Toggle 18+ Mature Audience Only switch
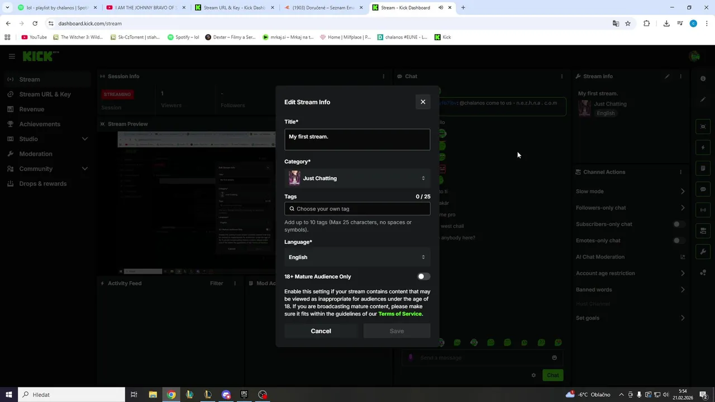 click(423, 276)
